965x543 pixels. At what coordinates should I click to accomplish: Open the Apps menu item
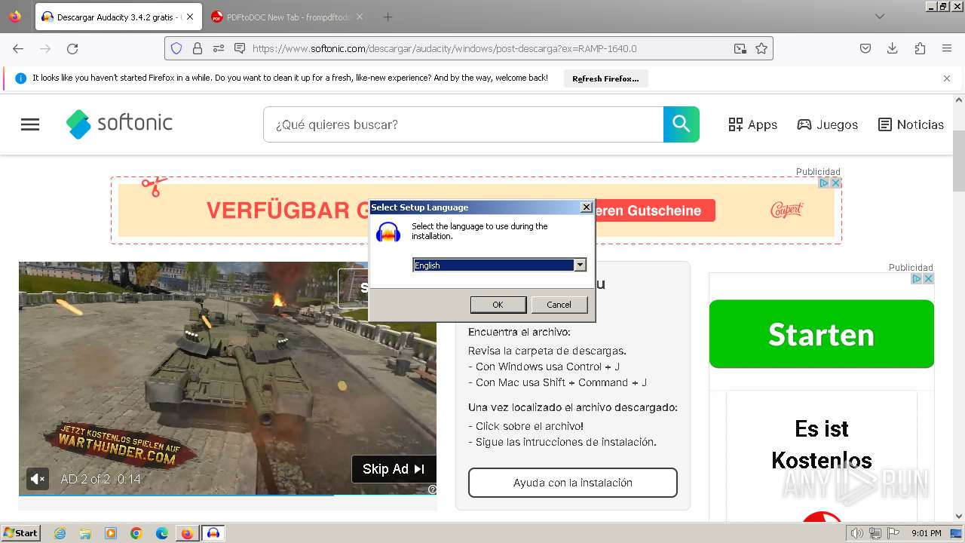click(x=752, y=124)
